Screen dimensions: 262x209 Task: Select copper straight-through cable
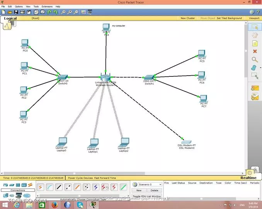tap(59, 187)
